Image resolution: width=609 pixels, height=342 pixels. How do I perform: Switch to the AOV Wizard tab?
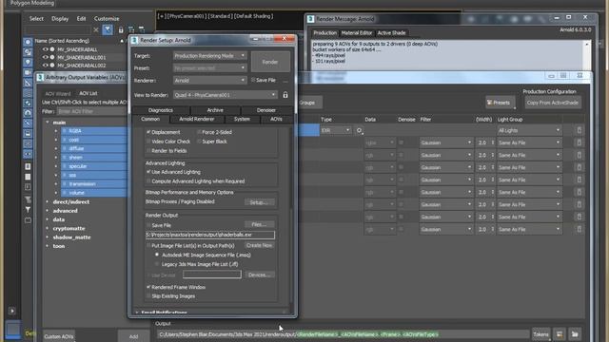pyautogui.click(x=58, y=93)
